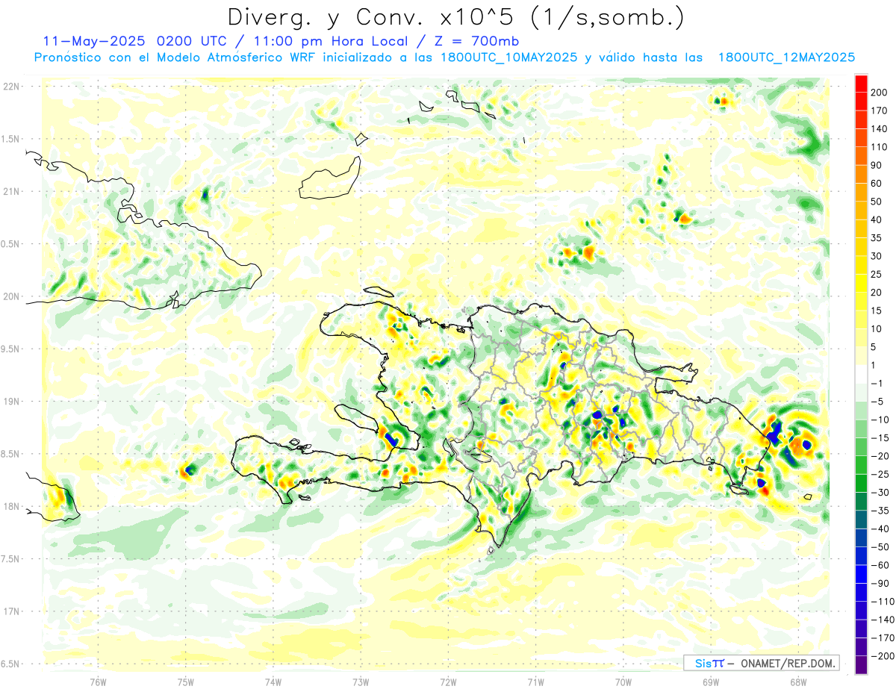896x692 pixels.
Task: Click the '8.5N' latitude label
Action: (x=9, y=454)
